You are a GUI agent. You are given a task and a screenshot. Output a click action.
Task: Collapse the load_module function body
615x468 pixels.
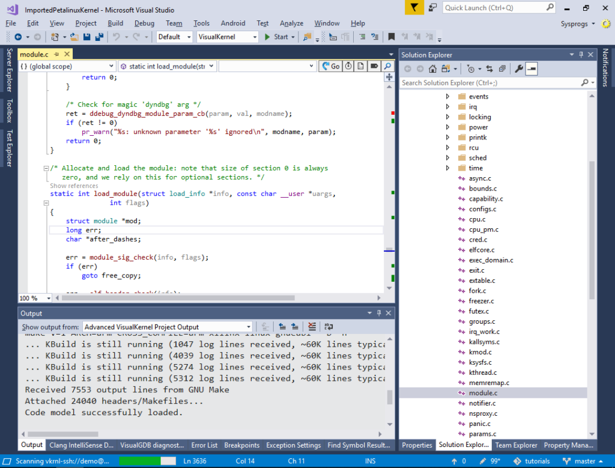point(46,202)
